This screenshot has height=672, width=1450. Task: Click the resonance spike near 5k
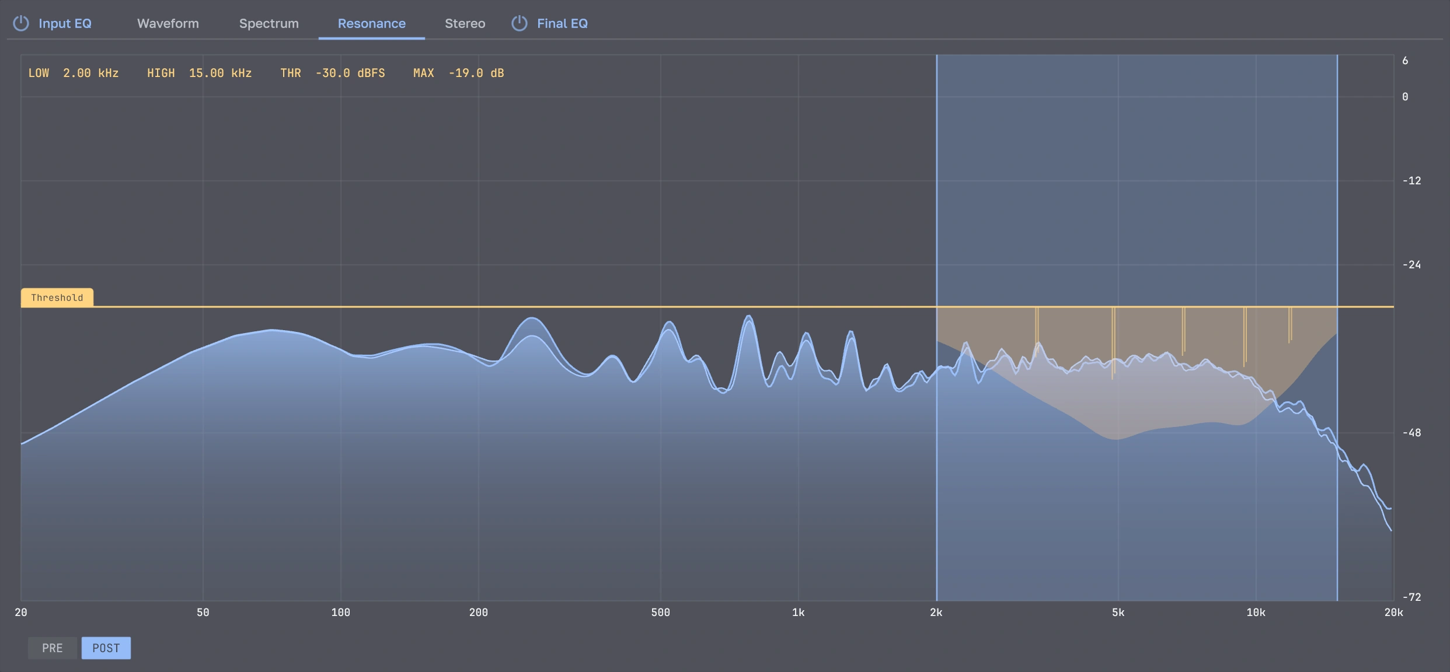point(1113,343)
